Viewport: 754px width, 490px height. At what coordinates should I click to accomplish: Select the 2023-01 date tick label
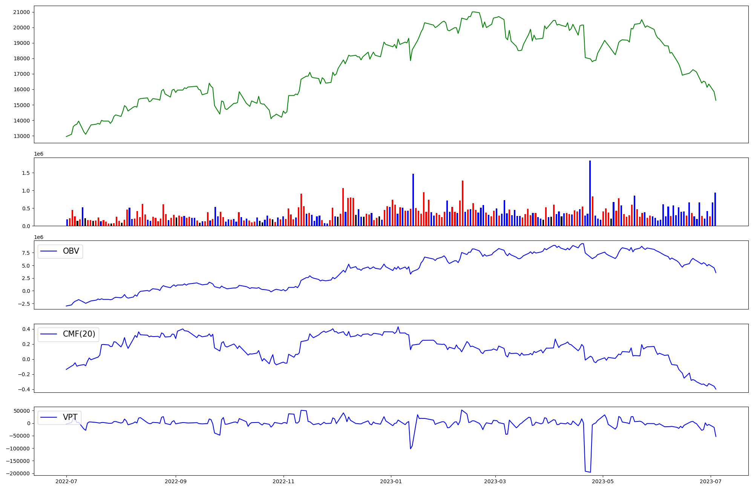391,481
